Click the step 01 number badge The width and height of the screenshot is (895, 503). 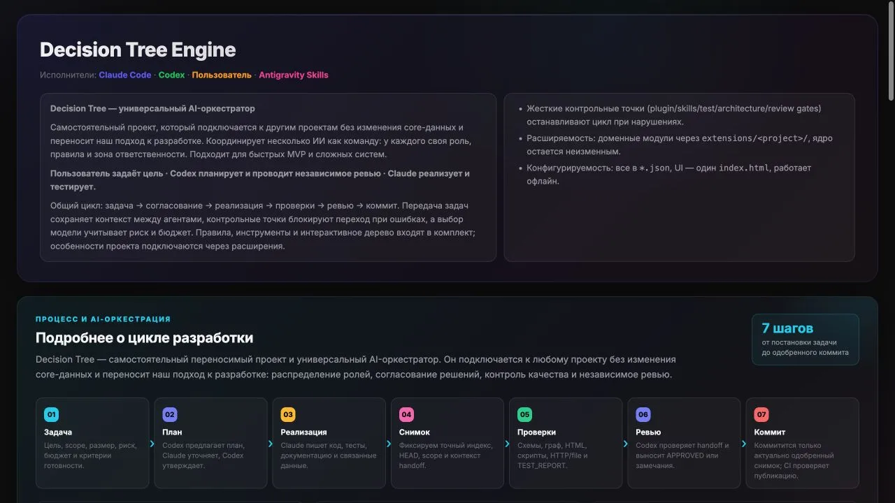[x=52, y=414]
